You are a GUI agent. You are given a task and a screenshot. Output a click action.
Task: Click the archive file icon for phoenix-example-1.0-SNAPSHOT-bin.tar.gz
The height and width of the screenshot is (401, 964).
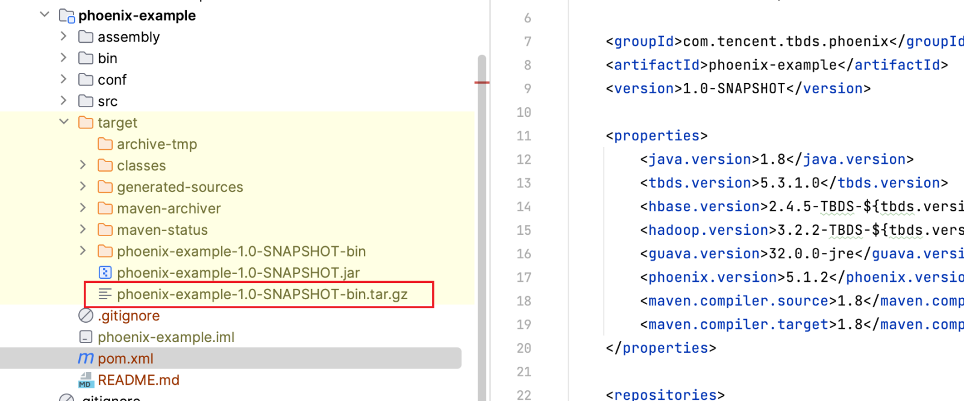pyautogui.click(x=105, y=294)
